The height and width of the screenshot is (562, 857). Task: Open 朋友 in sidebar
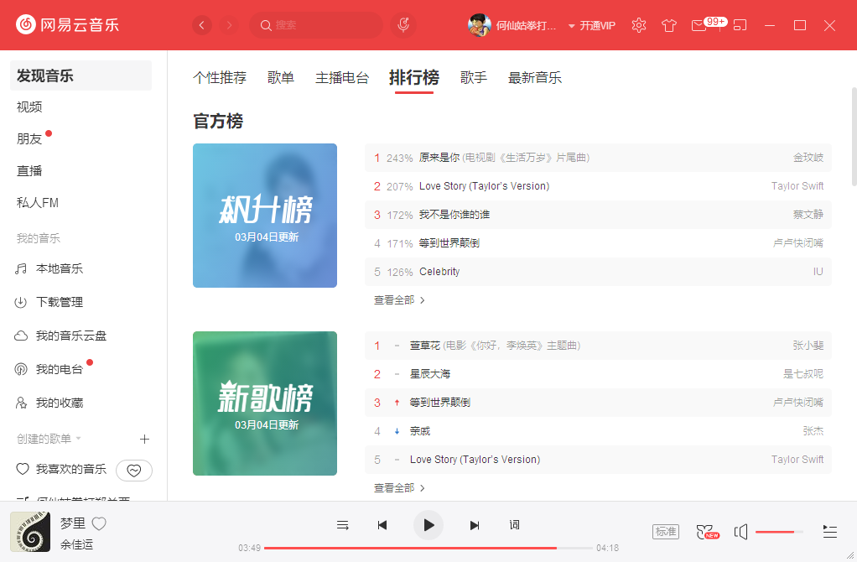coord(29,139)
